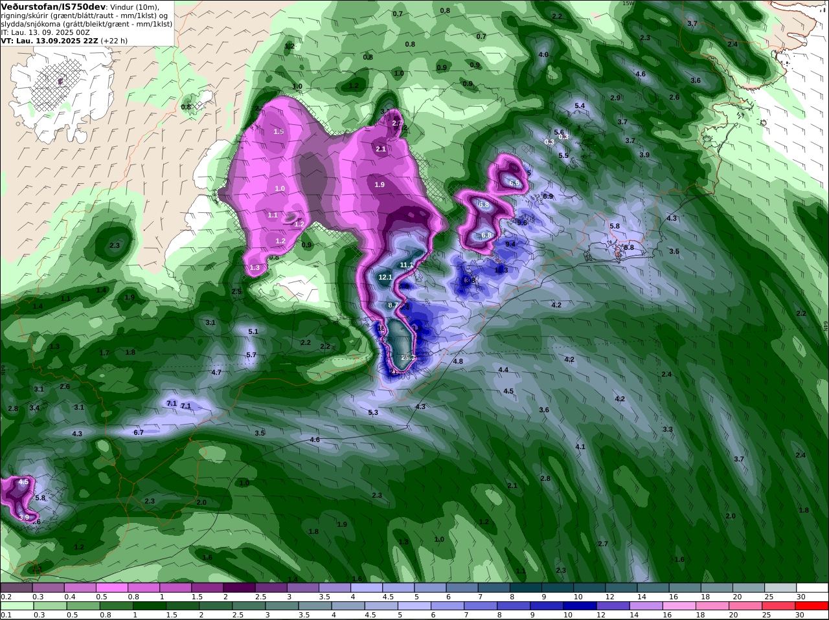This screenshot has width=829, height=620.
Task: Click the 9.4 value label
Action: pyautogui.click(x=510, y=244)
